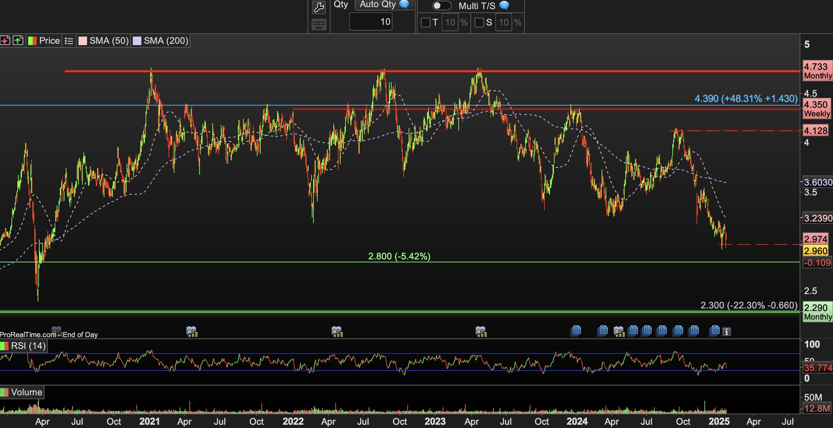Open the RSI (14) panel label
833x428 pixels.
[28, 346]
